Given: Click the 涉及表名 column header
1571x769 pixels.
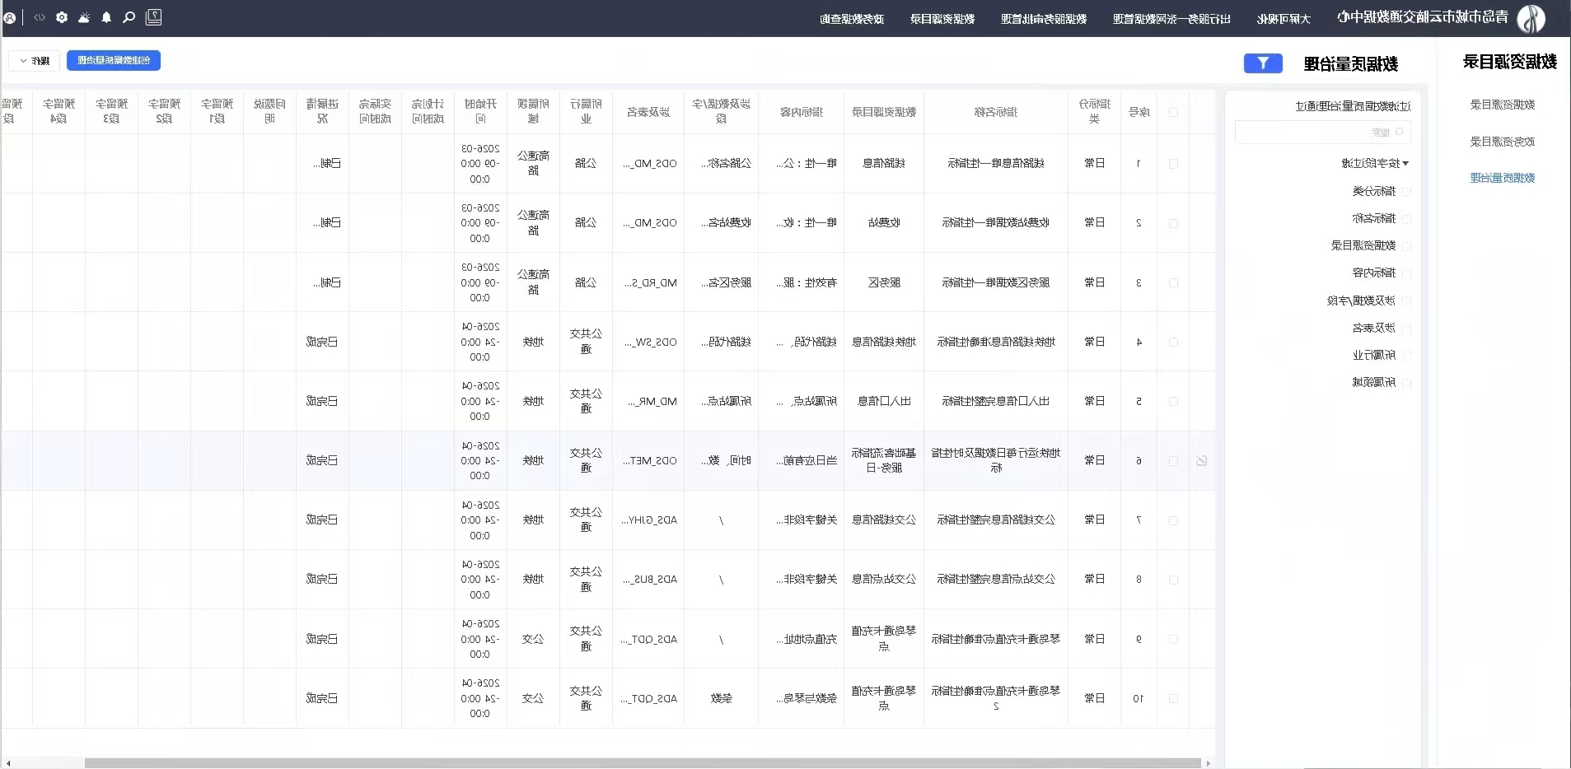Looking at the screenshot, I should click(x=648, y=112).
